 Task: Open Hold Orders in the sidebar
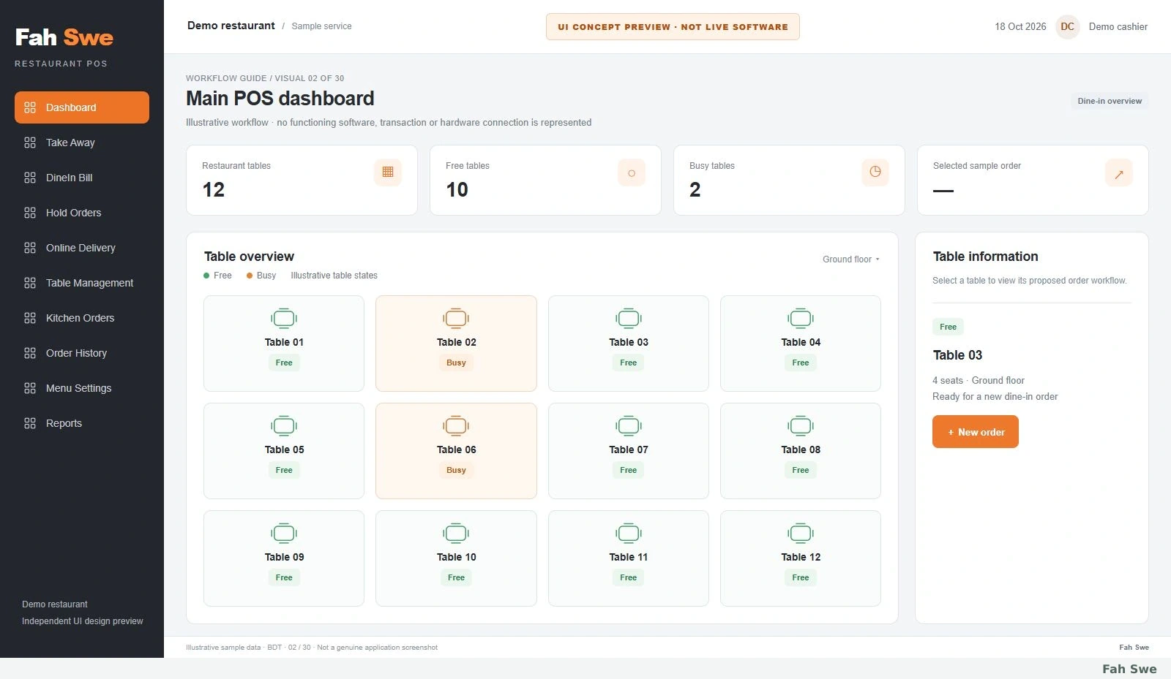point(82,213)
